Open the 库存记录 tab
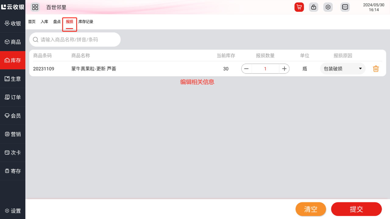 (86, 22)
